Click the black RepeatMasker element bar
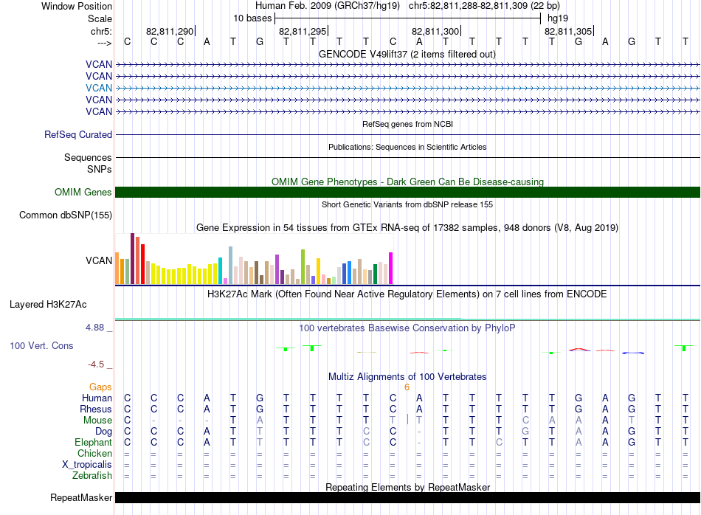The height and width of the screenshot is (515, 701). 407,498
